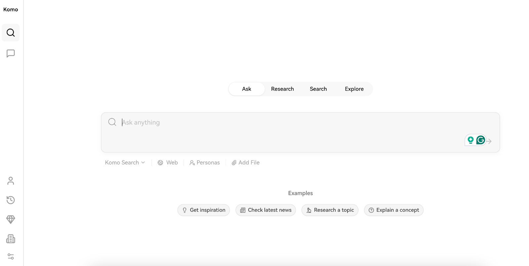
Task: Toggle the Web source option
Action: [168, 162]
